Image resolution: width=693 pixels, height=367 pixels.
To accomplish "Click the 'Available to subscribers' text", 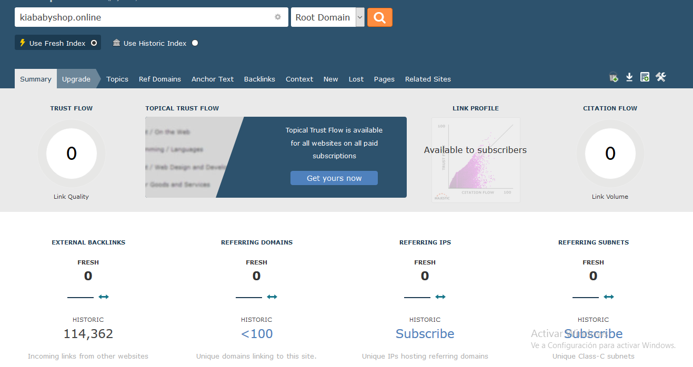I will tap(476, 150).
